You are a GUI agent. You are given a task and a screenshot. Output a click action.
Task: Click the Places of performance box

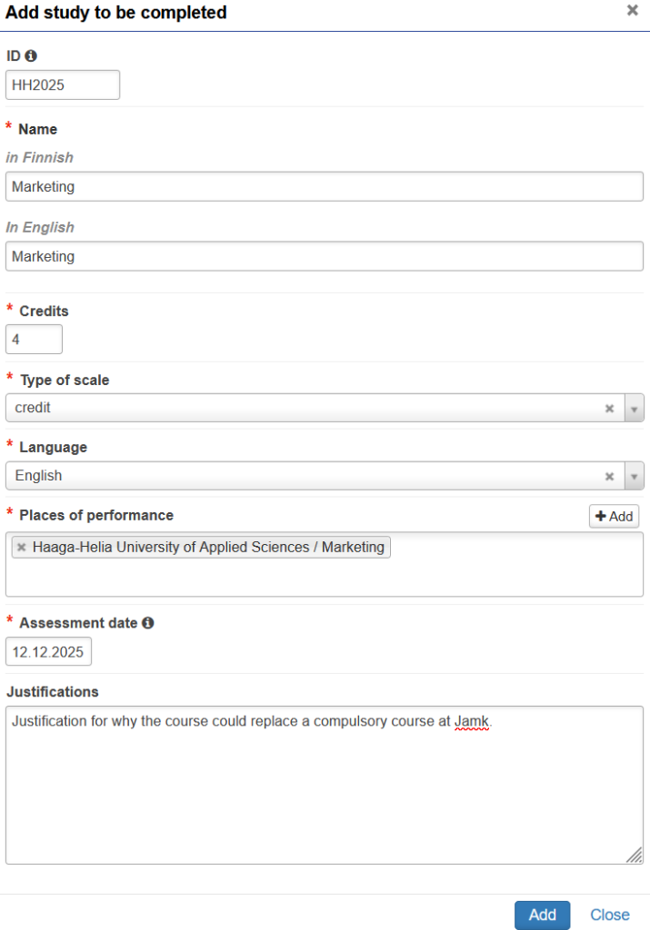325,565
